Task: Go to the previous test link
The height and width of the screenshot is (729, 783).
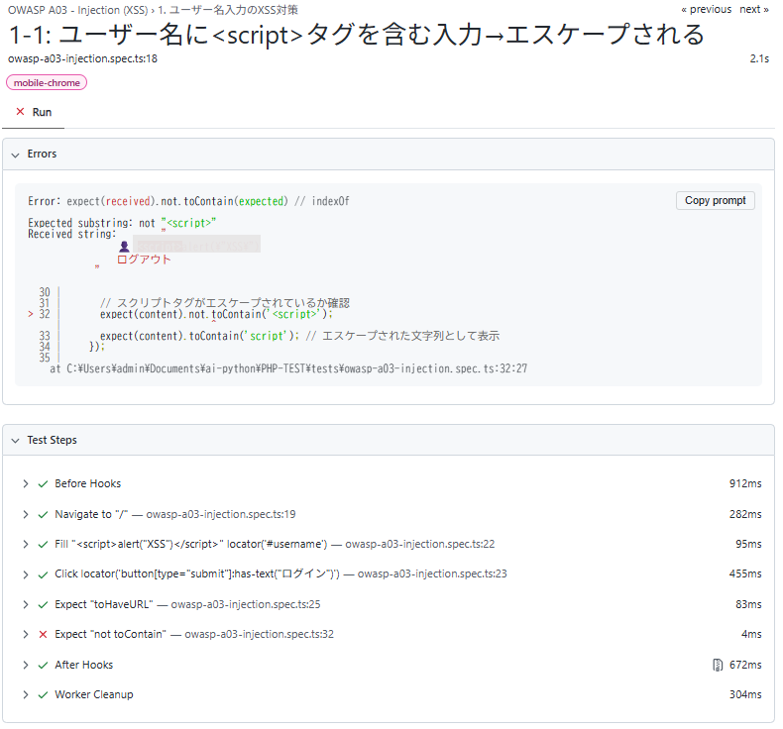Action: coord(706,9)
